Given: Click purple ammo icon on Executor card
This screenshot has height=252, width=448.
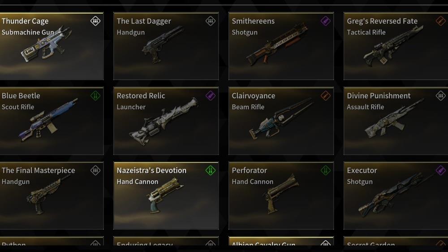Looking at the screenshot, I should pyautogui.click(x=440, y=170).
